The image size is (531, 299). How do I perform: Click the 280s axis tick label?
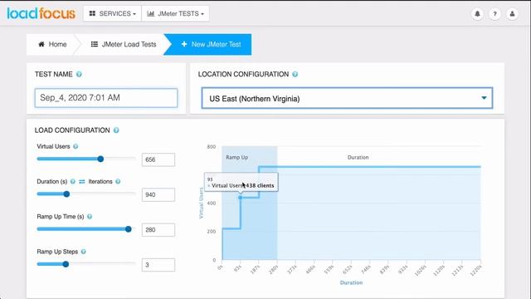pos(274,270)
